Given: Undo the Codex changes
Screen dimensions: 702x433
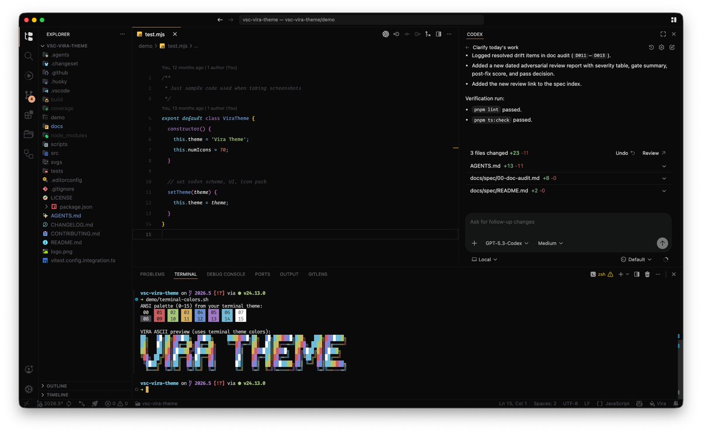Looking at the screenshot, I should click(x=625, y=153).
